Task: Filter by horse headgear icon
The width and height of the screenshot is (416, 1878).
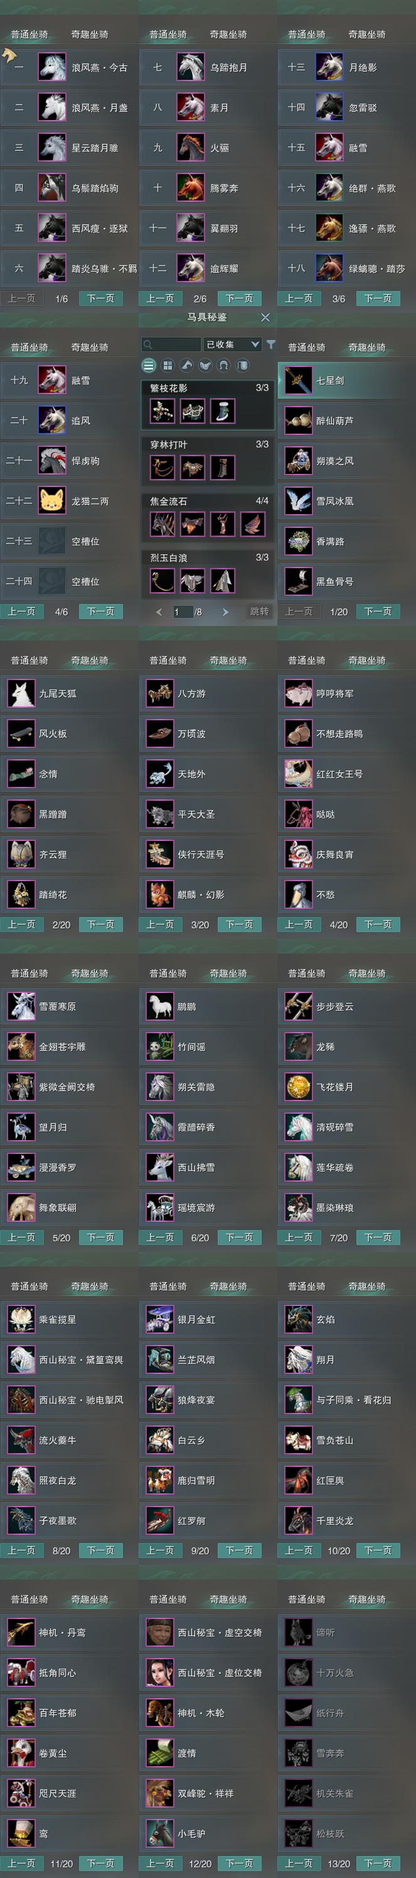Action: 186,365
